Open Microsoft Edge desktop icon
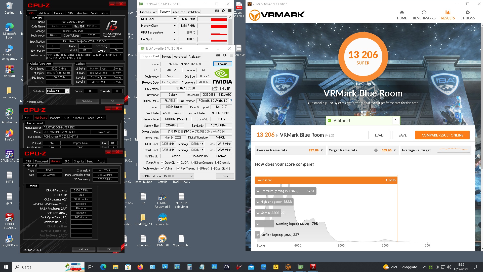Screen dimensions: 483x272 [9, 31]
